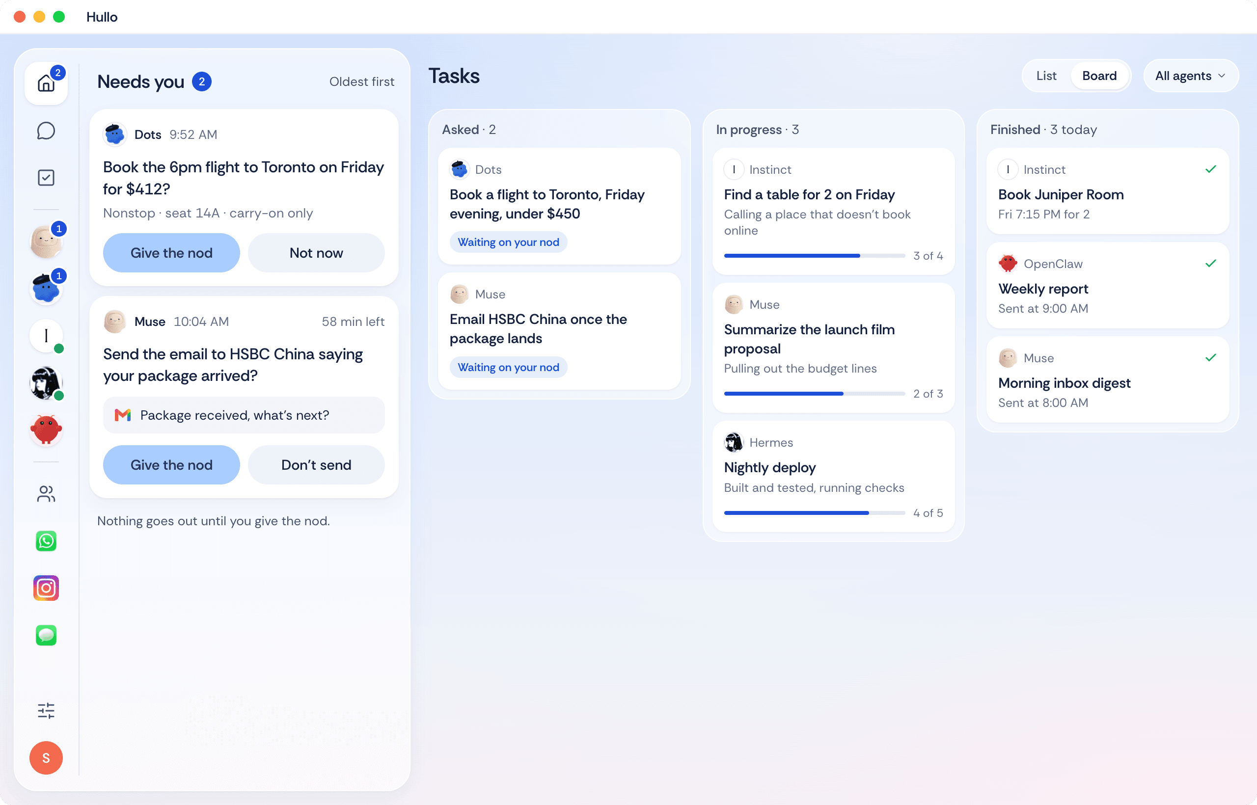Click the Morning inbox digest title
The width and height of the screenshot is (1257, 805).
pos(1064,383)
